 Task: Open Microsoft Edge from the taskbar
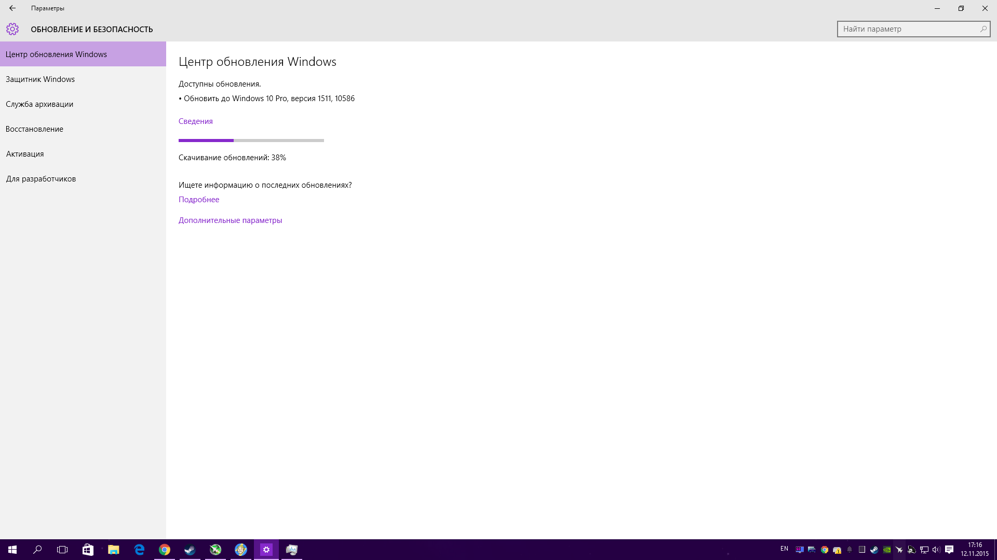coord(139,550)
